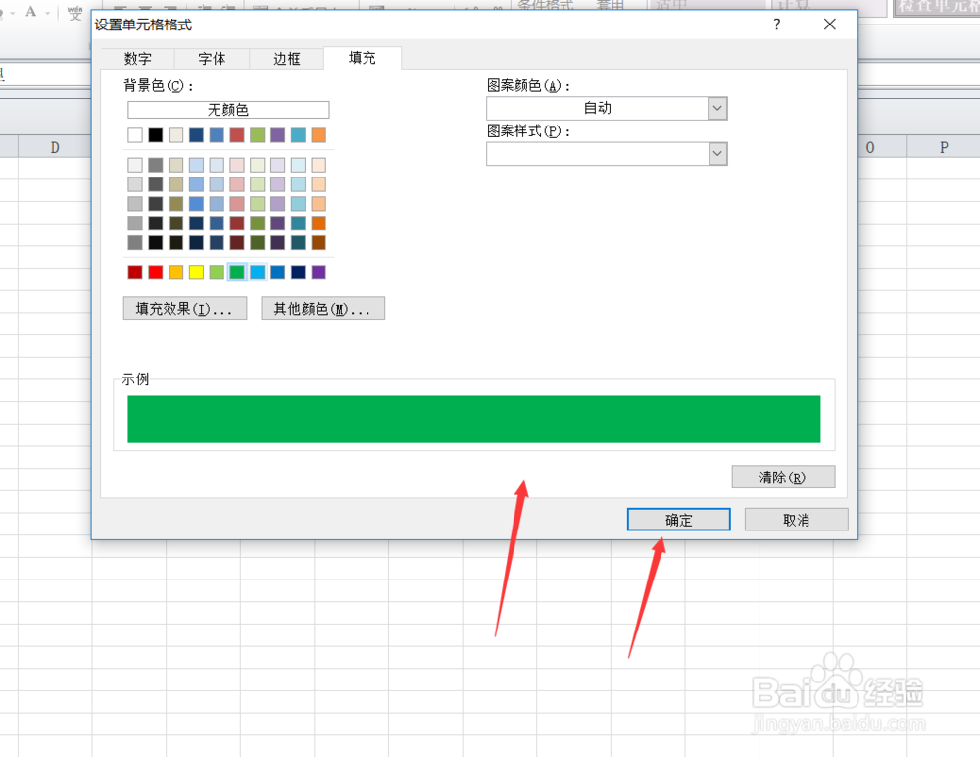Pick olive green swatch in theme row
Image resolution: width=980 pixels, height=757 pixels.
(258, 135)
